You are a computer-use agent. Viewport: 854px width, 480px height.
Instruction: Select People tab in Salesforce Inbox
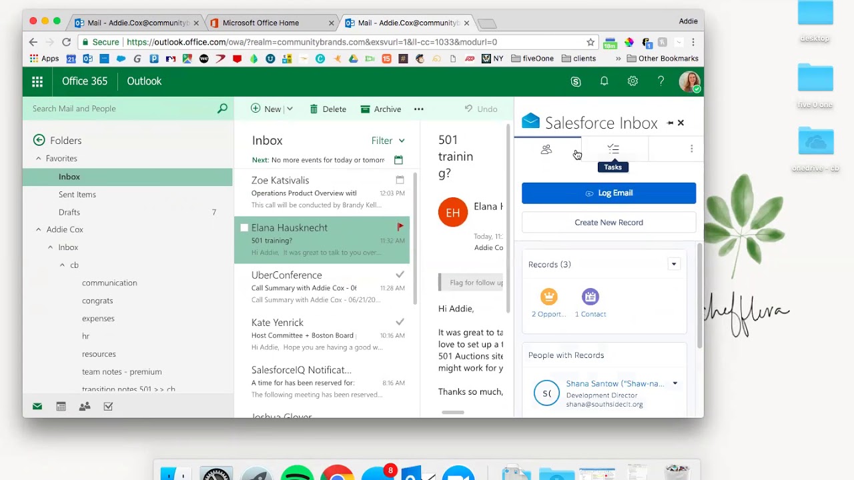point(546,149)
